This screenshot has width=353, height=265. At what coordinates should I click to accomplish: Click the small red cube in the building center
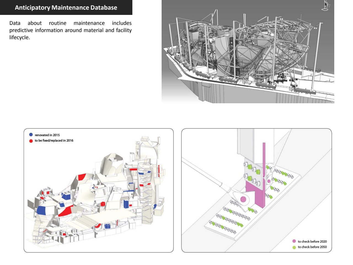pyautogui.click(x=103, y=204)
